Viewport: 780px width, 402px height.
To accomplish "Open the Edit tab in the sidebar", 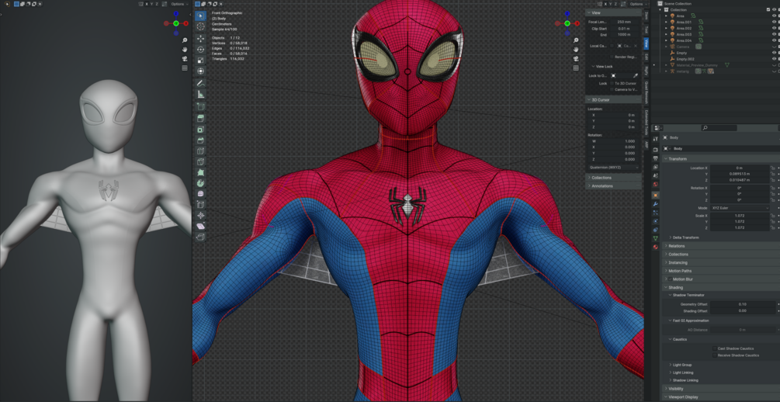I will pyautogui.click(x=646, y=57).
